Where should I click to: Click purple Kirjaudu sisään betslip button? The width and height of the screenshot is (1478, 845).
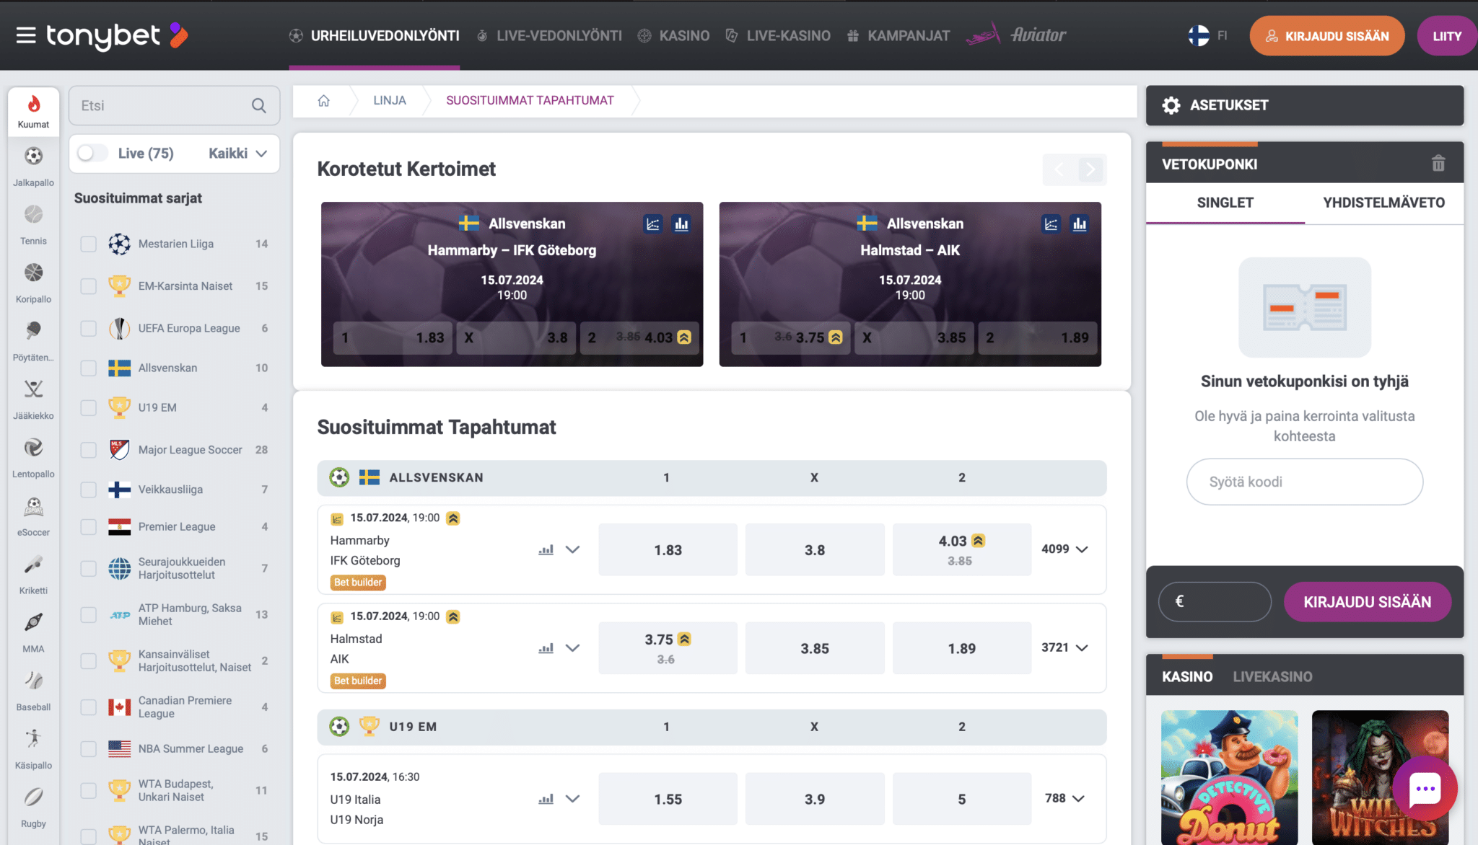1367,602
